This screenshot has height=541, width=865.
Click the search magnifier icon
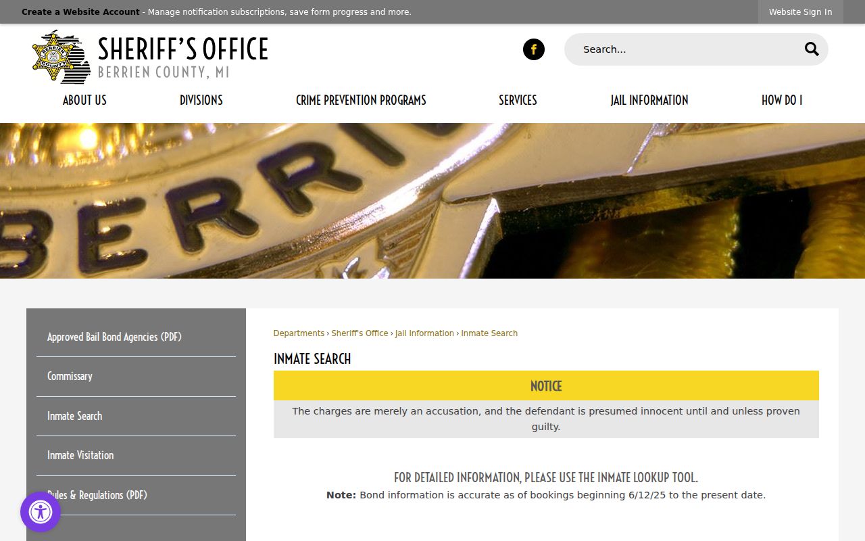coord(812,49)
